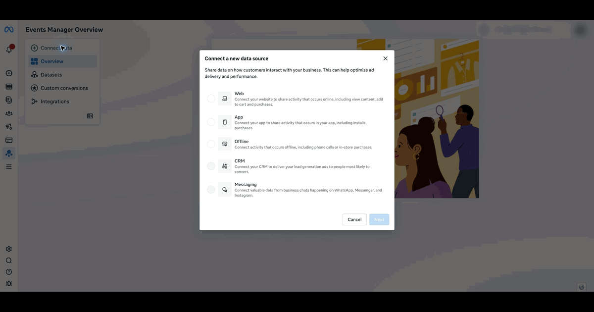Image resolution: width=594 pixels, height=312 pixels.
Task: Open the help question mark icon
Action: (9, 272)
